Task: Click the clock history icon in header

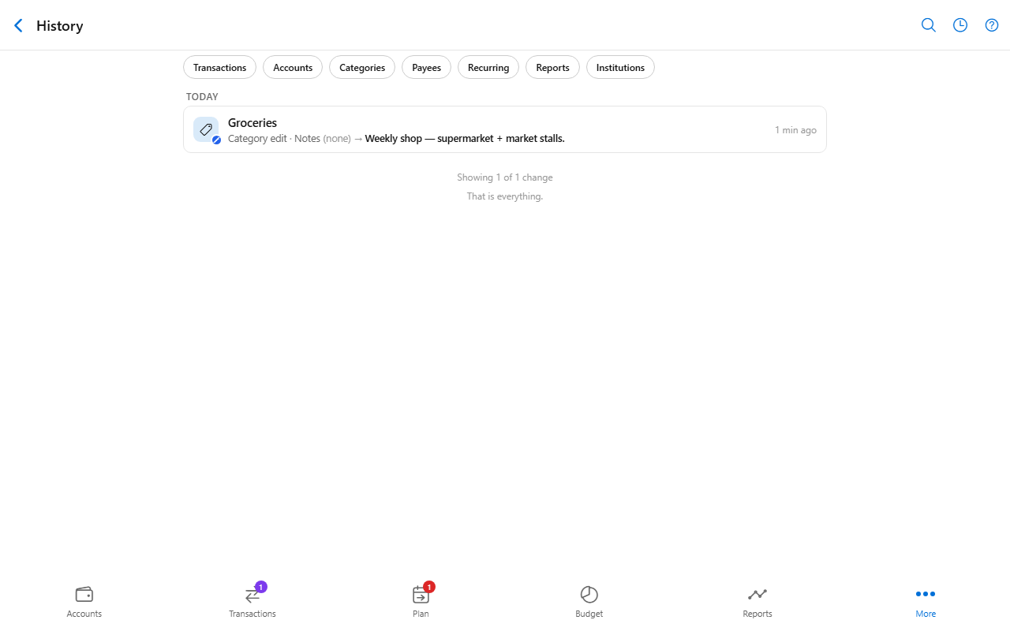Action: pos(960,25)
